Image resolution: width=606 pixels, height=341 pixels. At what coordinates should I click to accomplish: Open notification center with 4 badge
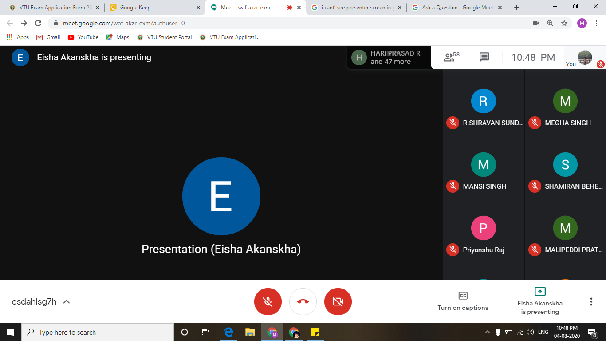pos(592,332)
